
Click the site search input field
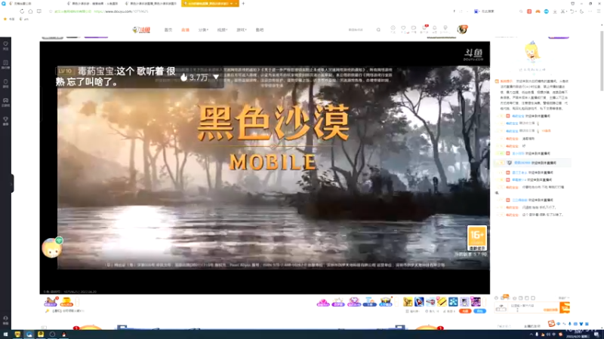[x=360, y=29]
